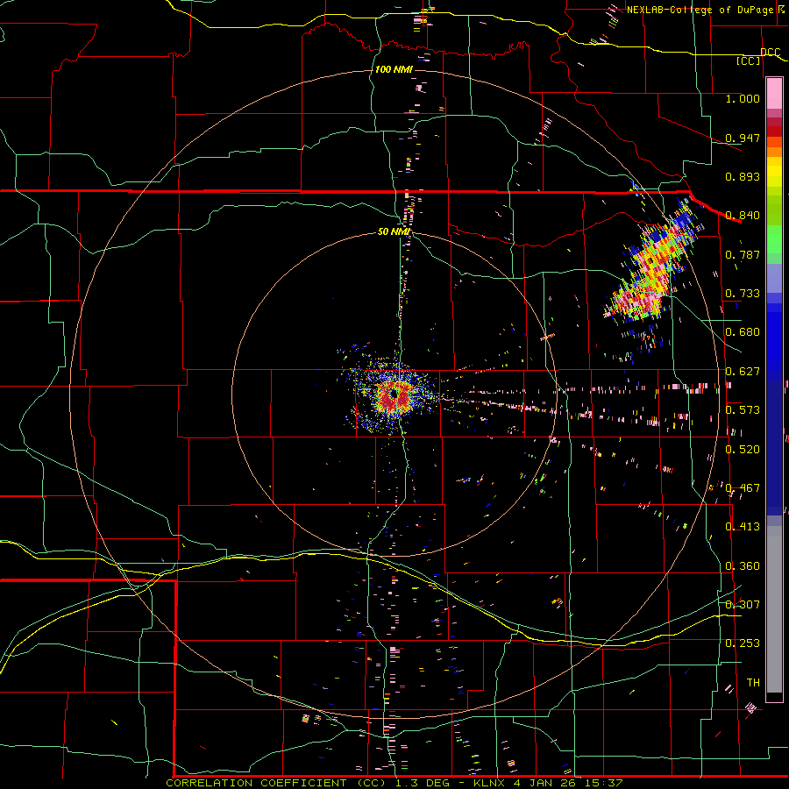The image size is (789, 789).
Task: Click the 100 NMI range ring label
Action: pyautogui.click(x=394, y=69)
